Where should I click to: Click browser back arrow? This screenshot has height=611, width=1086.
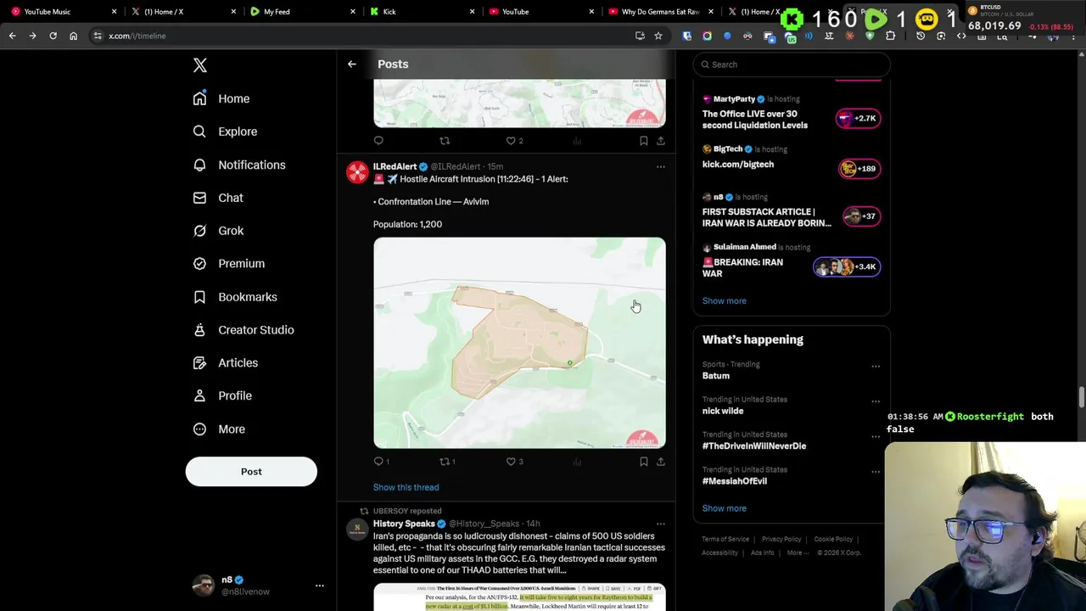12,36
